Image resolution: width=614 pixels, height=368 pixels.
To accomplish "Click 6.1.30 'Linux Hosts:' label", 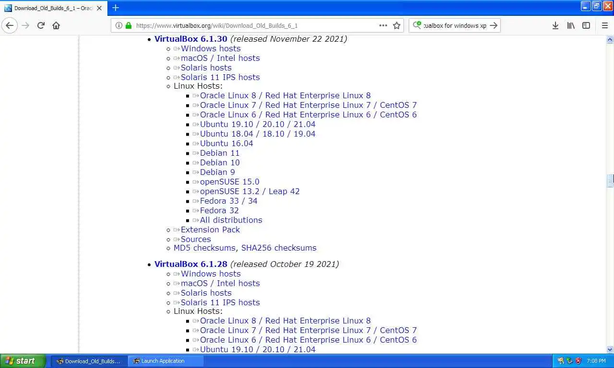I will (198, 86).
